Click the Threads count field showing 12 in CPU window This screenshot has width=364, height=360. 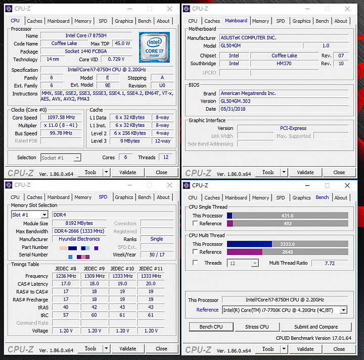pyautogui.click(x=166, y=157)
